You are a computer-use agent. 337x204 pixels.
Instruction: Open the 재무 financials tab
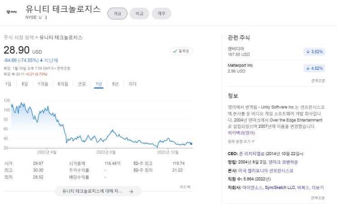[x=161, y=14]
